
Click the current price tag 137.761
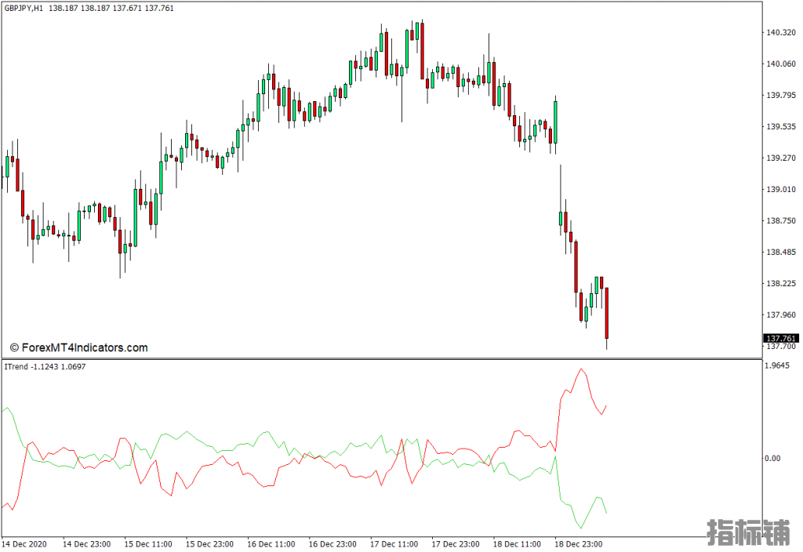(x=781, y=339)
